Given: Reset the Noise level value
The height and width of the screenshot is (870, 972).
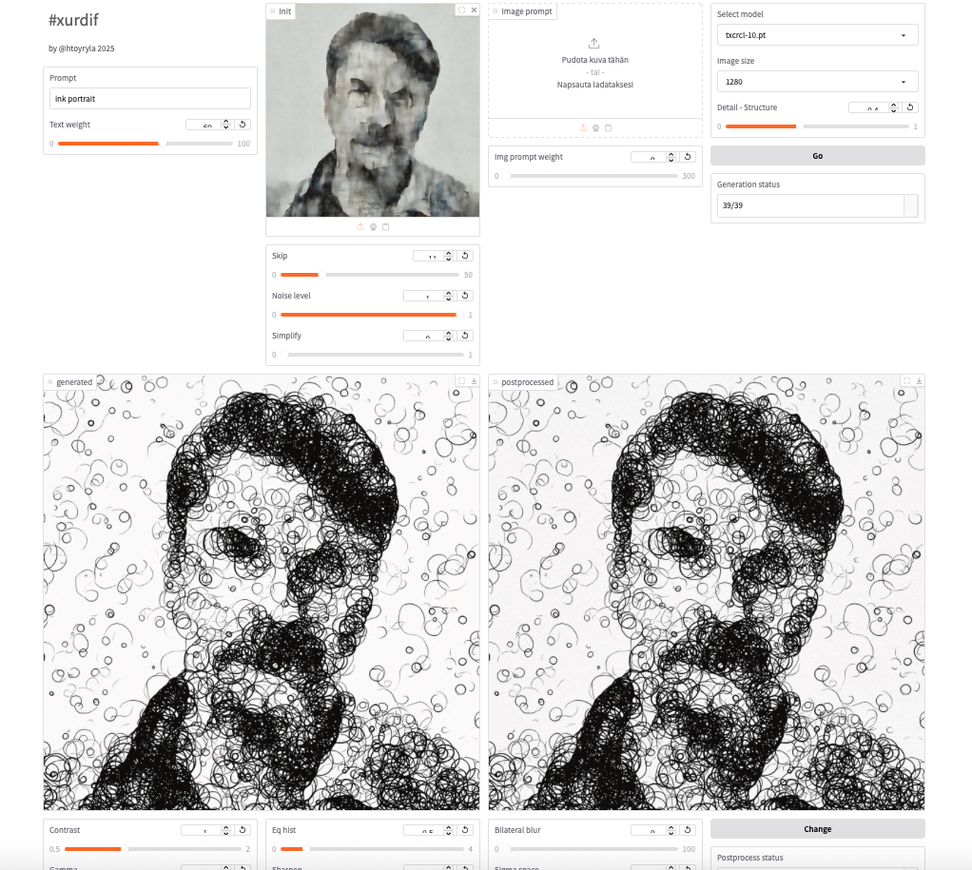Looking at the screenshot, I should pyautogui.click(x=465, y=296).
